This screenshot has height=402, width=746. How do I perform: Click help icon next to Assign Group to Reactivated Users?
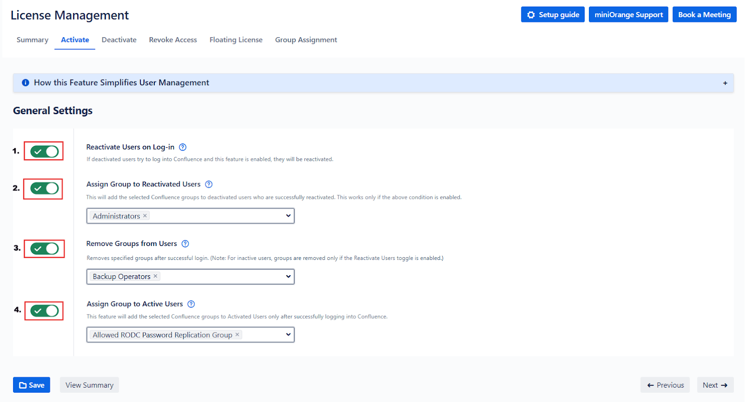(x=209, y=184)
